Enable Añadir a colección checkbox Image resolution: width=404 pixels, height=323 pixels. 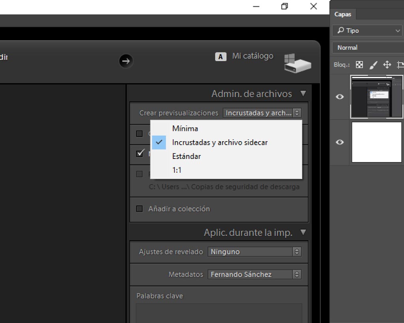(139, 208)
